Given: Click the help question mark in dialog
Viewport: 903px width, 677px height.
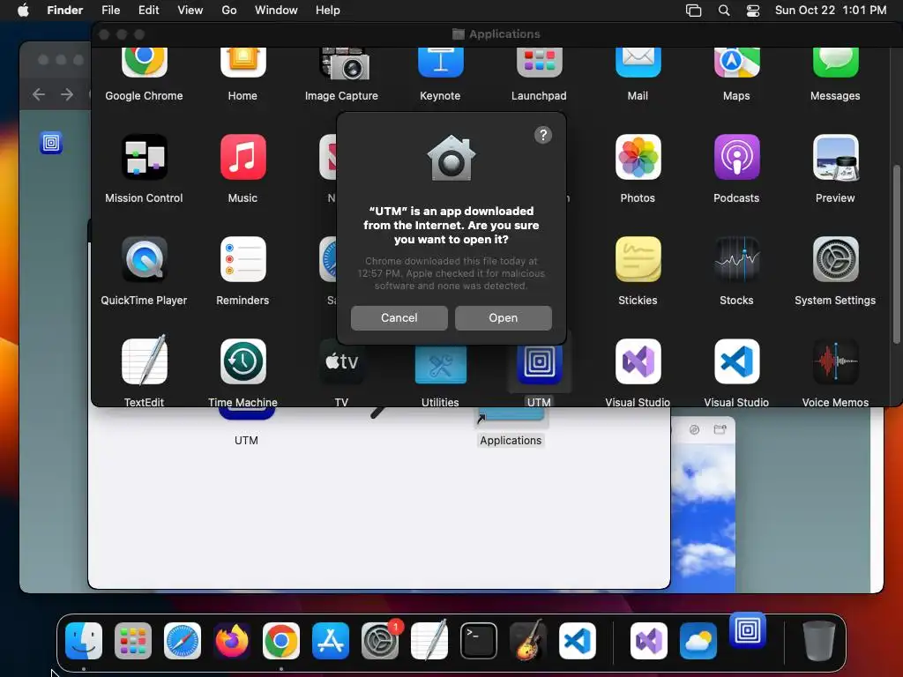Looking at the screenshot, I should tap(543, 135).
